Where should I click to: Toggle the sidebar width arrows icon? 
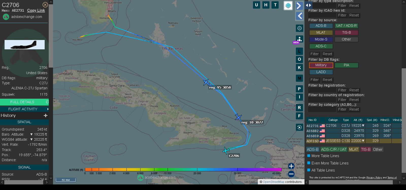coord(308,5)
